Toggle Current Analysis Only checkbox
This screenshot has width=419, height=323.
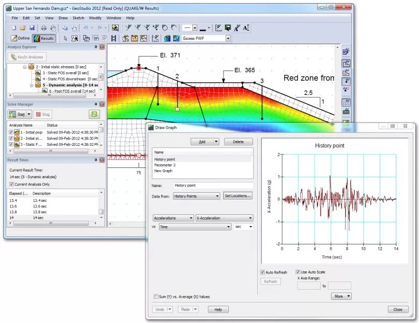pos(11,184)
